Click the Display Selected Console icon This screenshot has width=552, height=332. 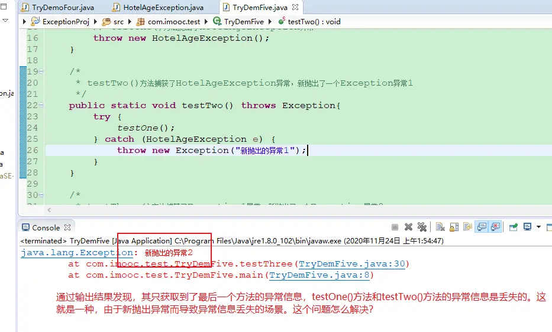(x=527, y=227)
